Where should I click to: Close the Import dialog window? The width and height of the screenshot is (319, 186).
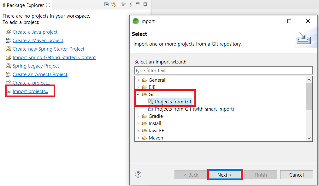pyautogui.click(x=308, y=21)
